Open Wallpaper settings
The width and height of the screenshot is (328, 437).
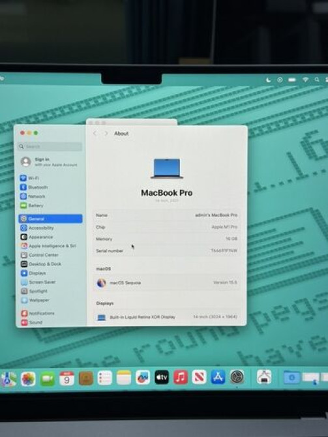[x=35, y=300]
